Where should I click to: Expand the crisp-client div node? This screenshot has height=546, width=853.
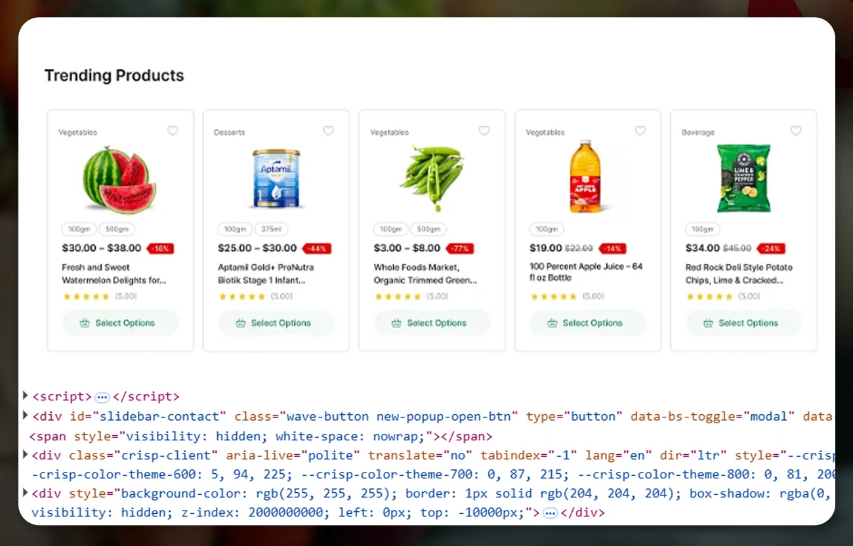[26, 454]
